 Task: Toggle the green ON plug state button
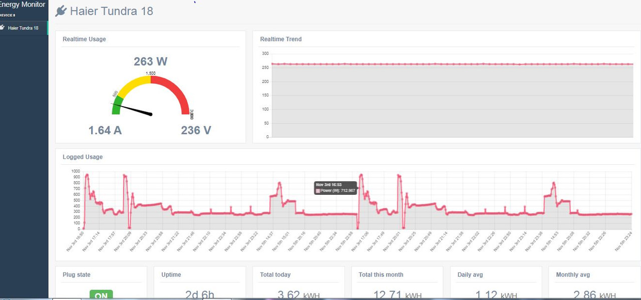[x=101, y=294]
